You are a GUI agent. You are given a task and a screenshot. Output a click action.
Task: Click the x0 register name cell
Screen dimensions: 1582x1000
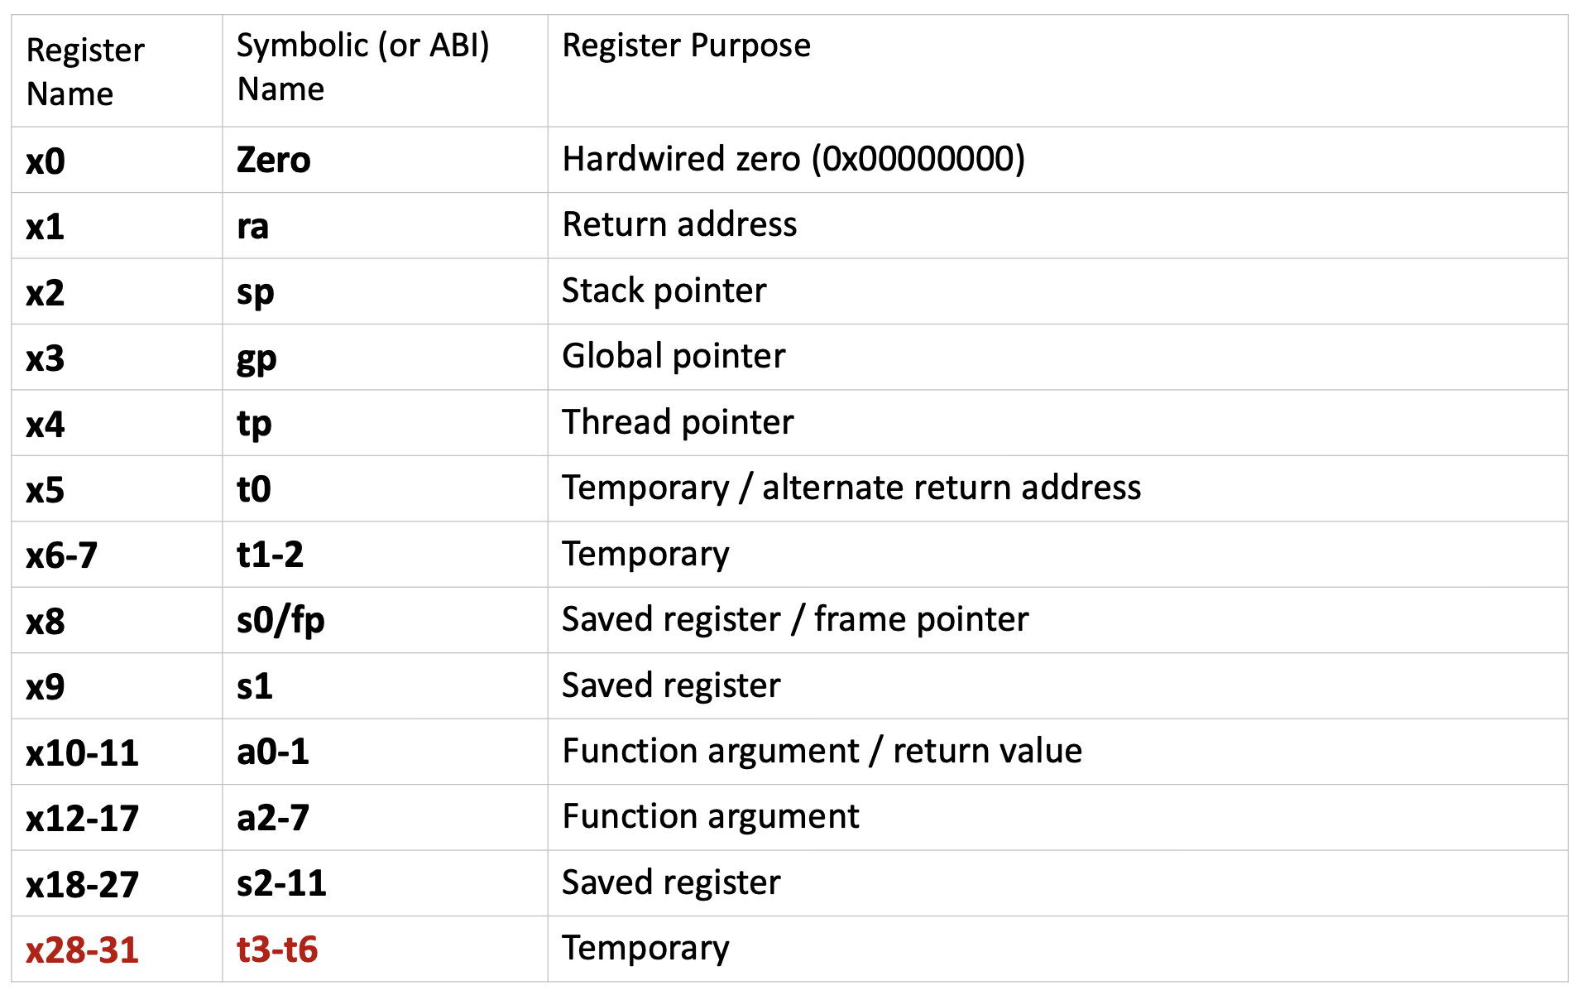click(46, 161)
